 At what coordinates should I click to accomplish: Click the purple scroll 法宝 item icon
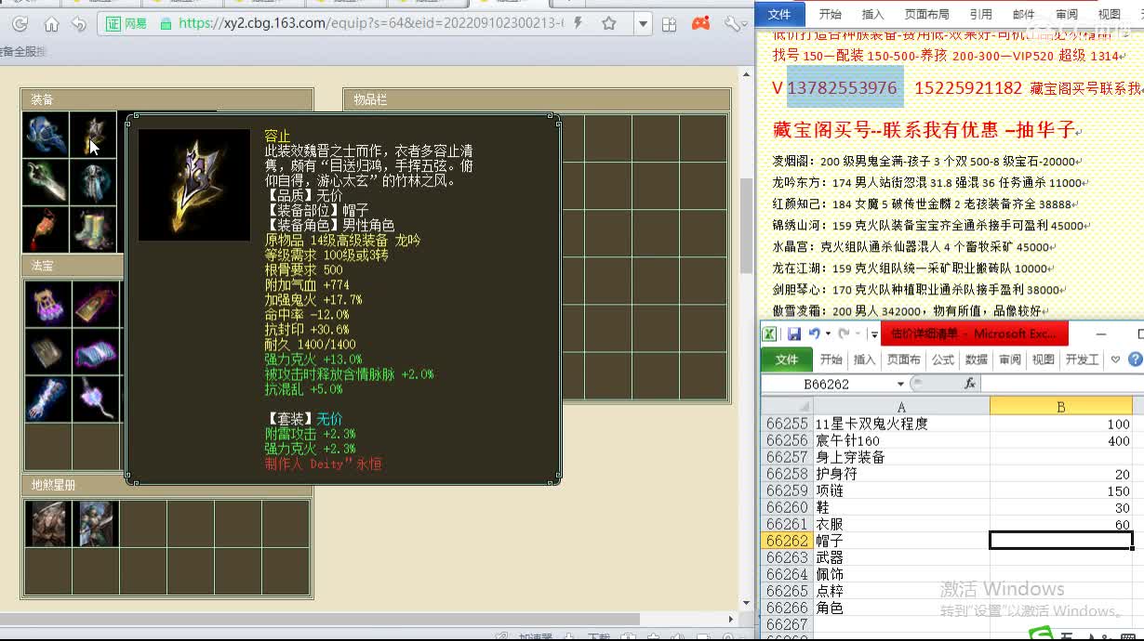tap(96, 352)
